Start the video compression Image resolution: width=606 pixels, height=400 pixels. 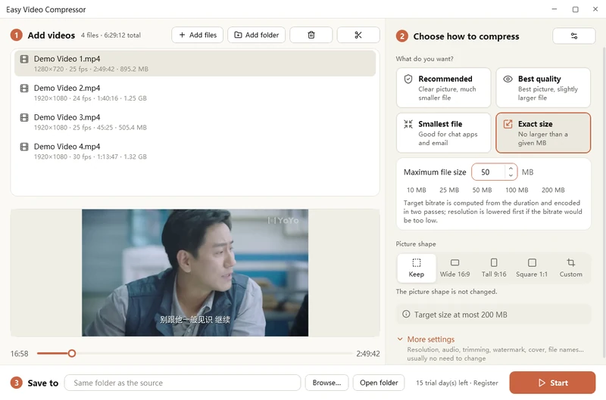552,383
